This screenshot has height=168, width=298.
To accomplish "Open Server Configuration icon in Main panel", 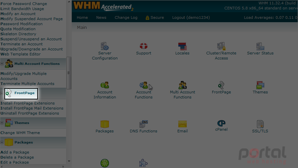I will pyautogui.click(x=105, y=46).
